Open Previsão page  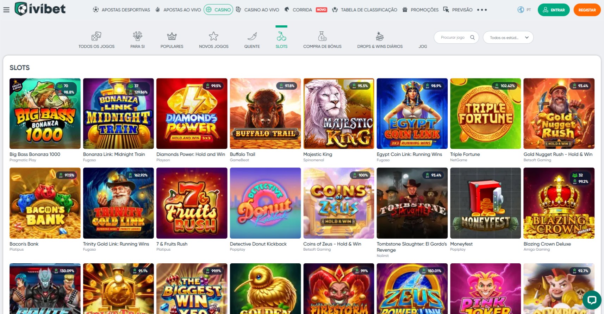tap(458, 10)
